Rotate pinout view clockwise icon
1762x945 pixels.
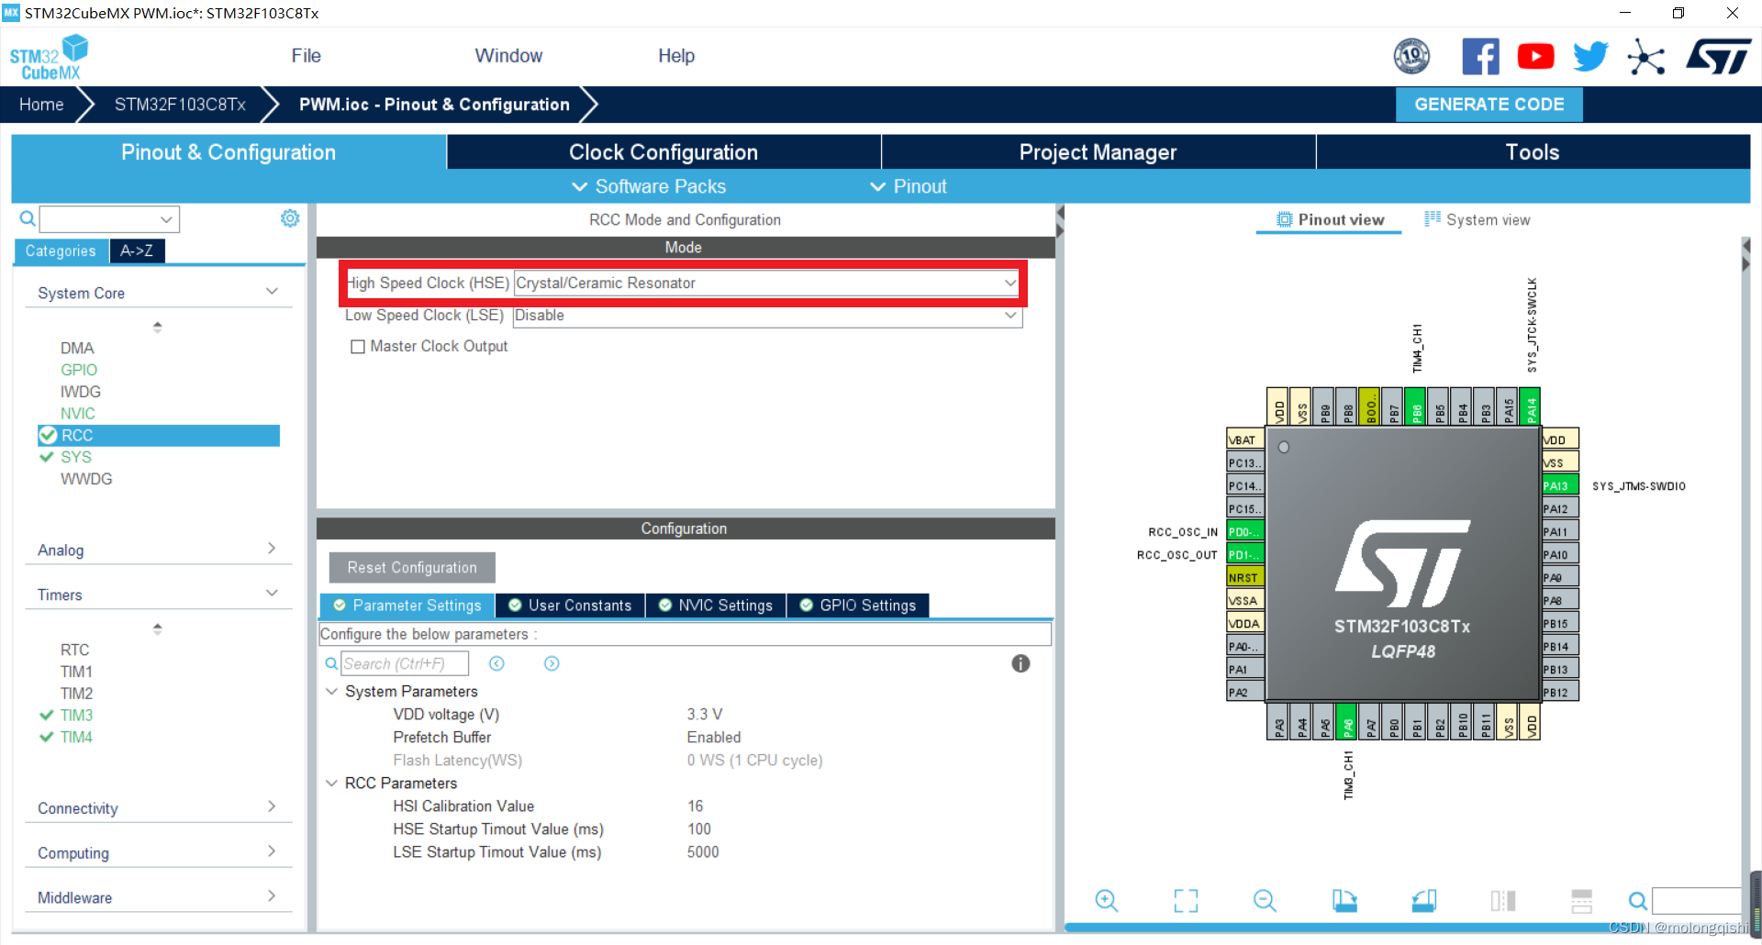click(x=1344, y=901)
